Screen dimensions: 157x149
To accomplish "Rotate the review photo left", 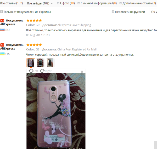I will [33, 71].
